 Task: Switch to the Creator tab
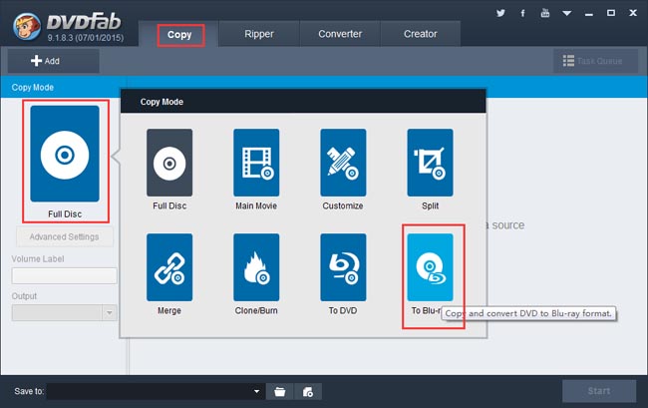pos(421,34)
